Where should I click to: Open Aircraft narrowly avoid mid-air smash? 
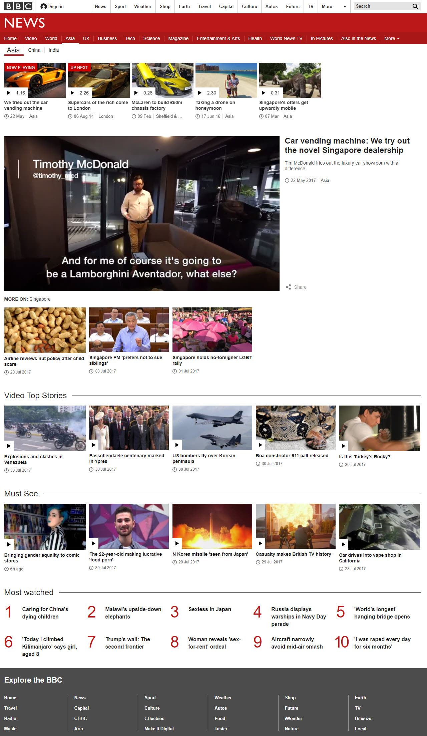pyautogui.click(x=297, y=643)
